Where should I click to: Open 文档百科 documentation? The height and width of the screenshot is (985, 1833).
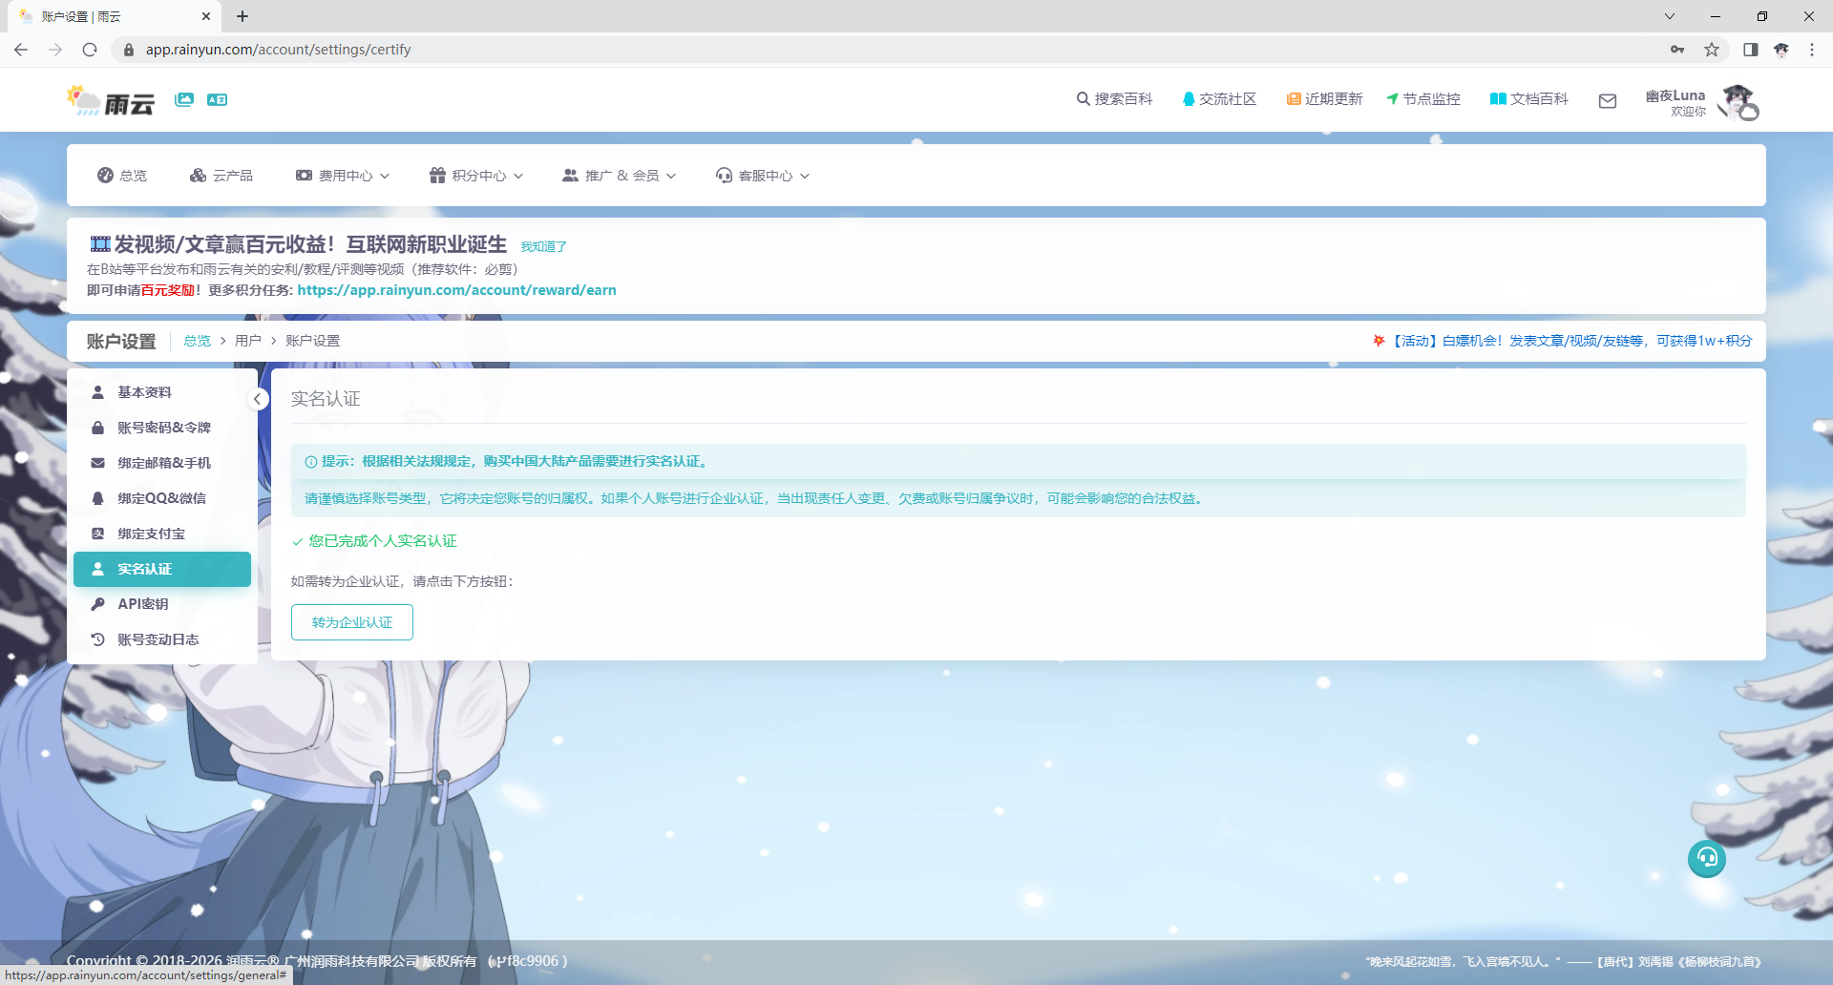click(x=1528, y=98)
